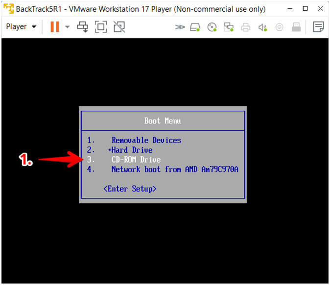Click the CD/DVD drive device icon
330x285 pixels.
212,27
